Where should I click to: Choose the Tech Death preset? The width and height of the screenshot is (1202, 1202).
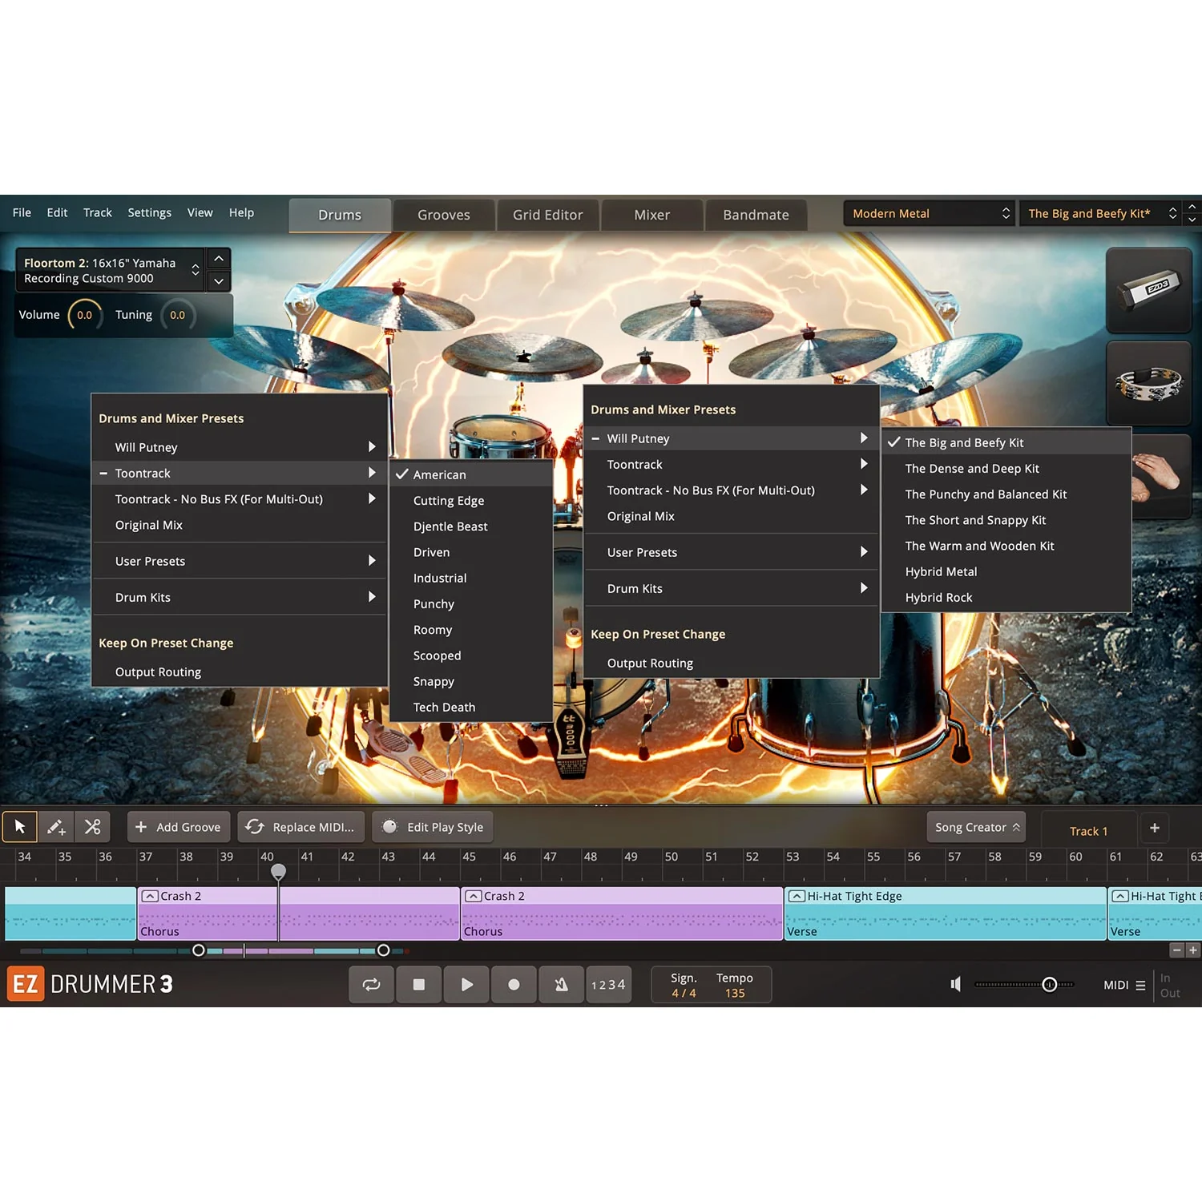point(471,708)
